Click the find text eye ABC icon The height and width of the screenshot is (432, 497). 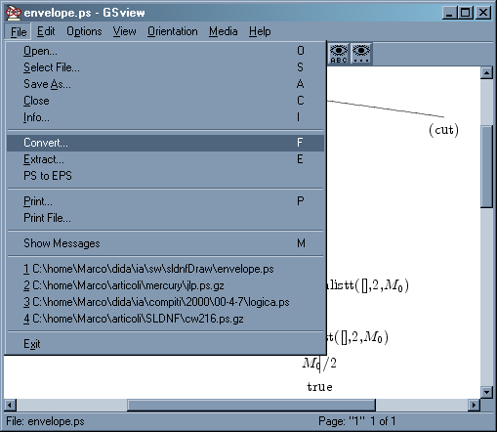pos(339,54)
